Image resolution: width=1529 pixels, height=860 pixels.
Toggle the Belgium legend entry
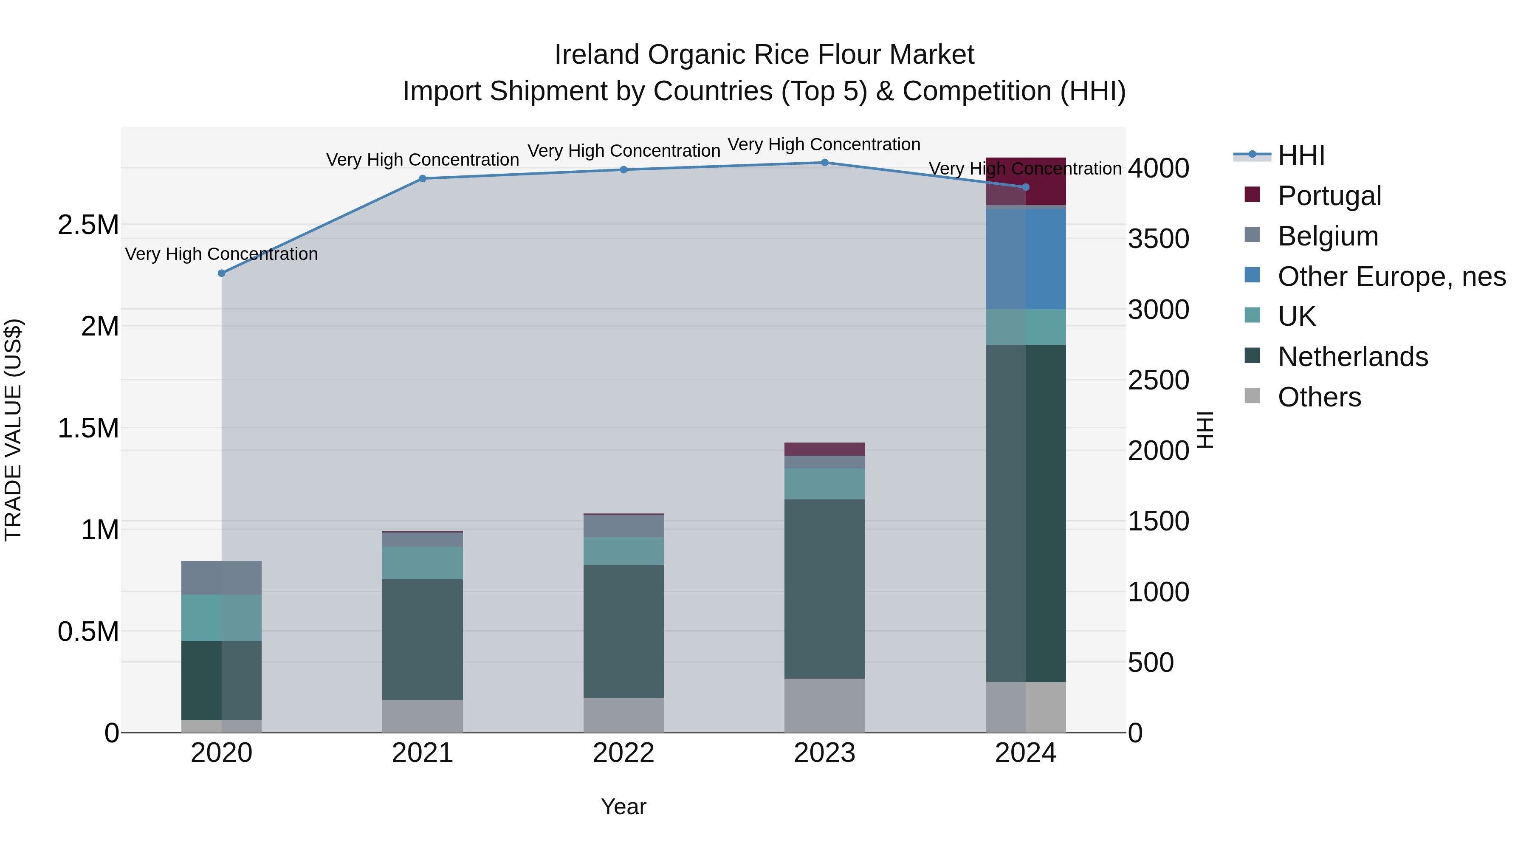click(1311, 236)
